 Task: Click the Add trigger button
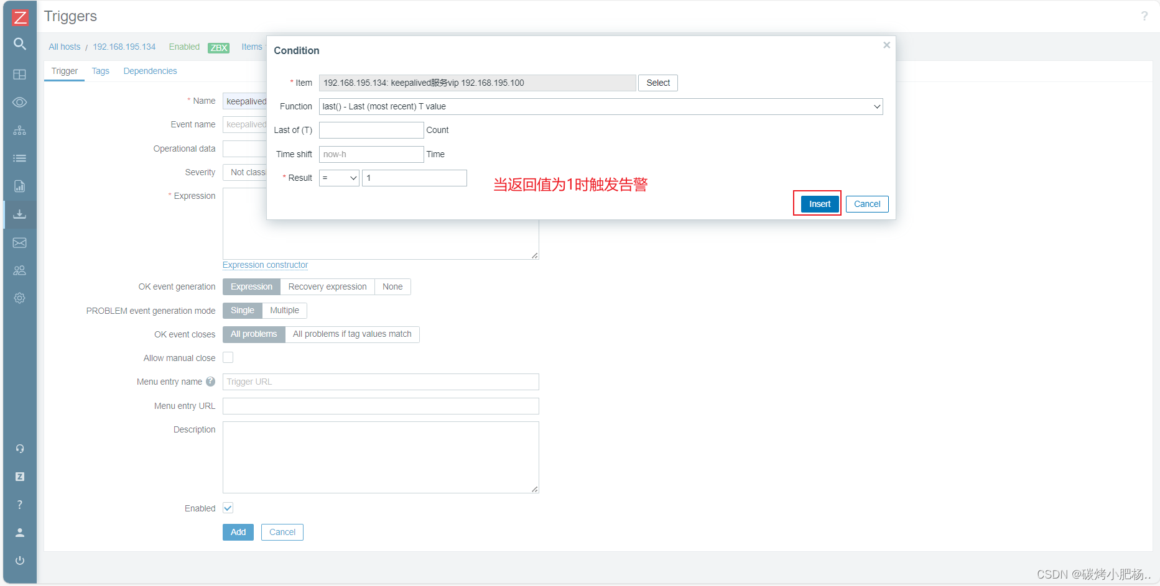click(x=238, y=532)
